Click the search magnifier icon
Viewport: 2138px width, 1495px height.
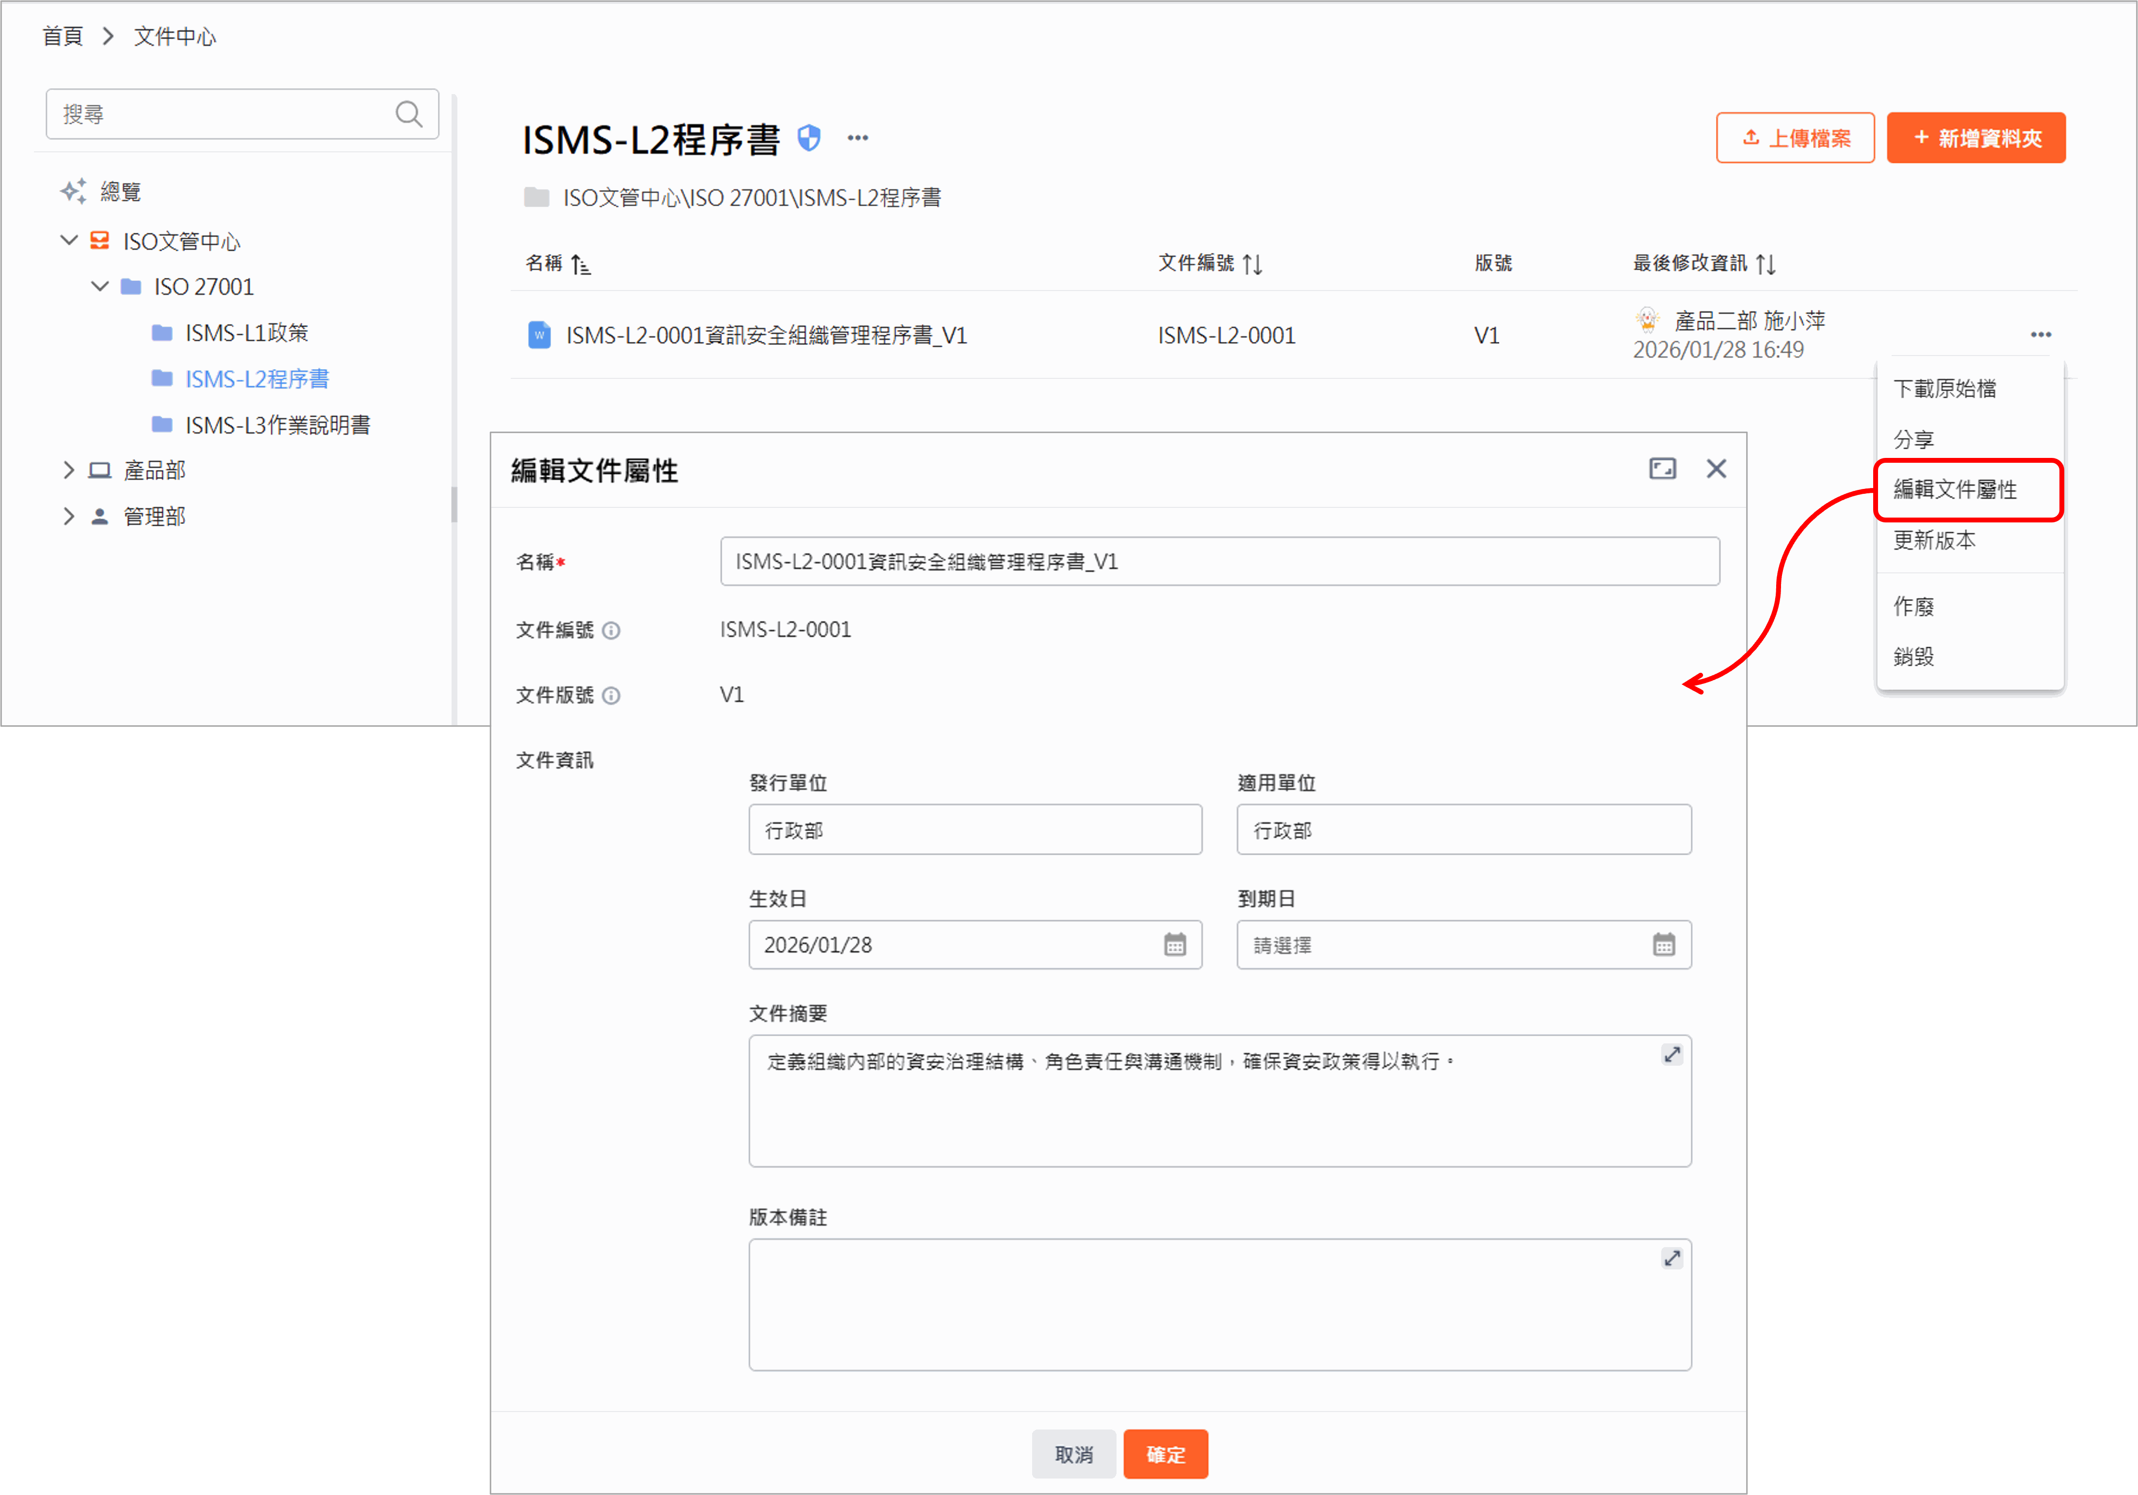pos(408,114)
